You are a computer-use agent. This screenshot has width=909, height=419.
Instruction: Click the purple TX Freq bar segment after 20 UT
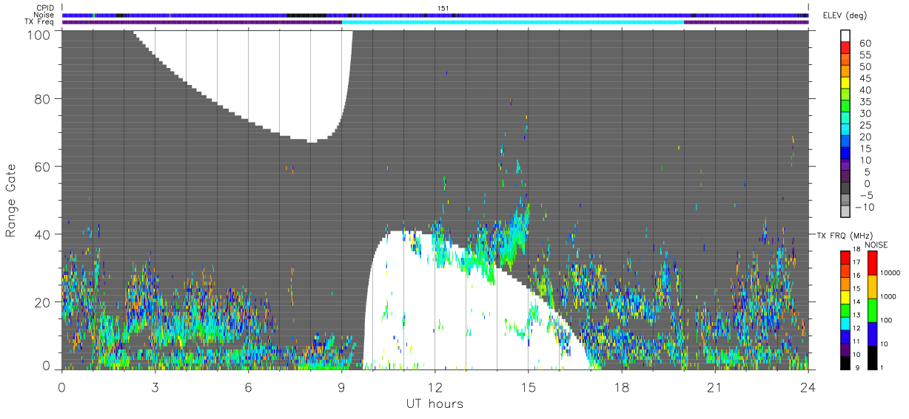pos(746,21)
